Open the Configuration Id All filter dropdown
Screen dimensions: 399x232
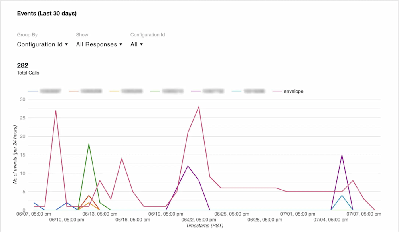(x=136, y=44)
